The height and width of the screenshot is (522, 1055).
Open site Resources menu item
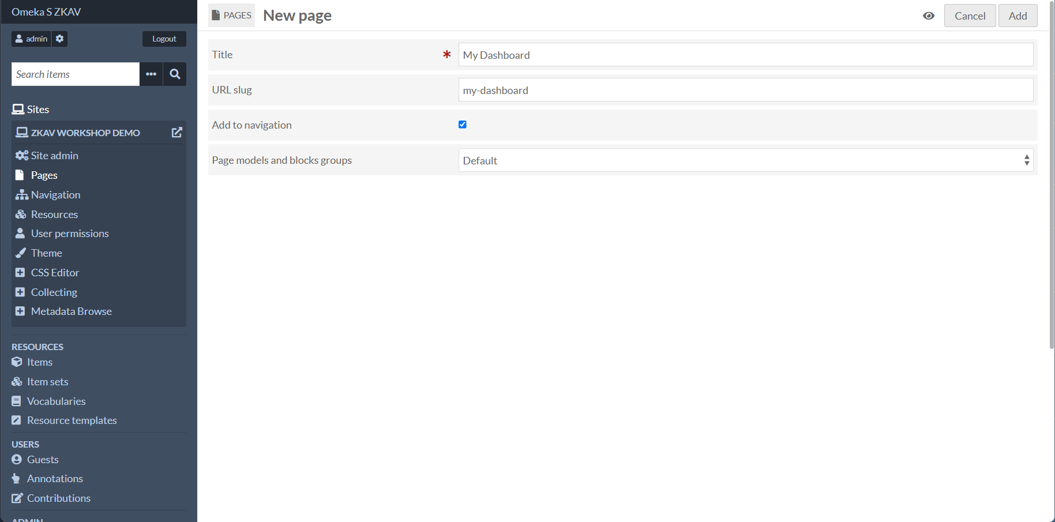47,214
